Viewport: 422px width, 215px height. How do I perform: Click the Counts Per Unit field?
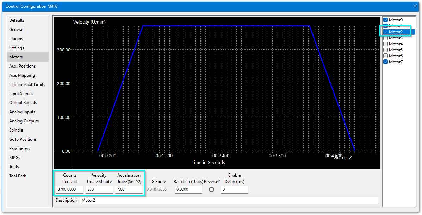pyautogui.click(x=69, y=189)
